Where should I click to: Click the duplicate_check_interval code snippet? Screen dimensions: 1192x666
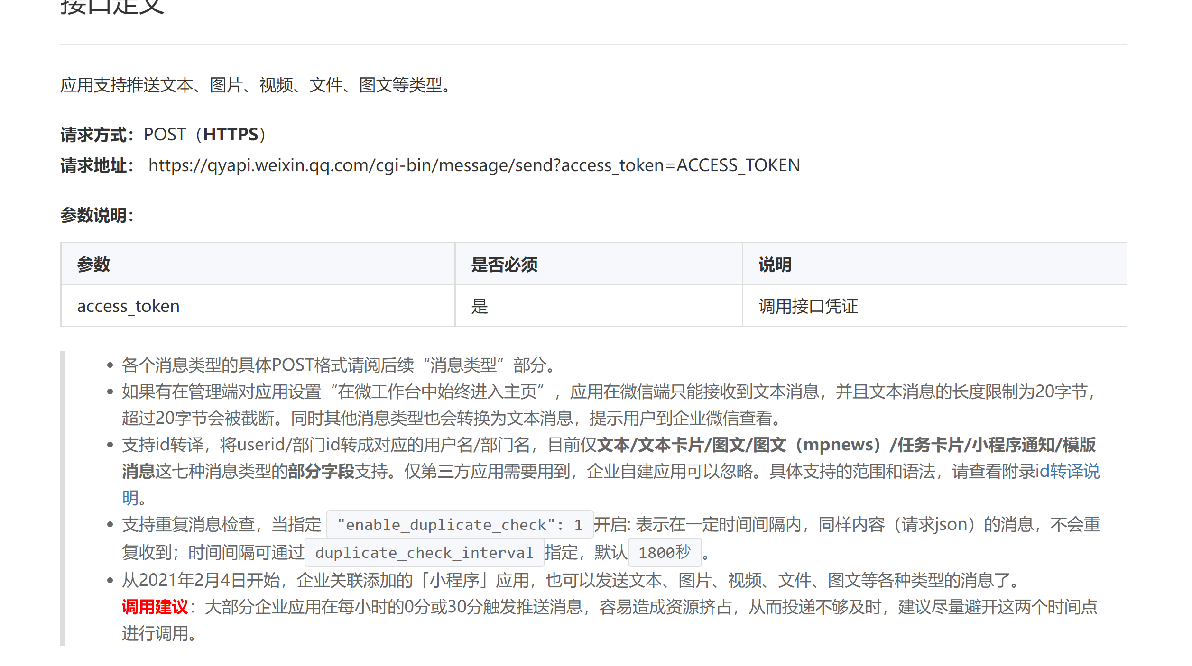[424, 553]
